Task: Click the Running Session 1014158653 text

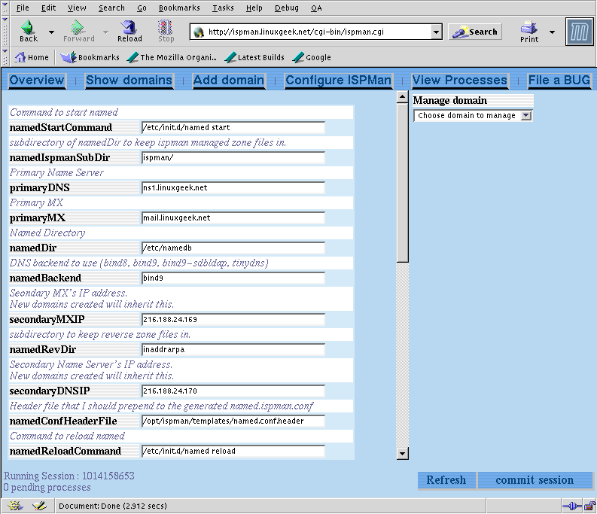Action: pos(69,476)
